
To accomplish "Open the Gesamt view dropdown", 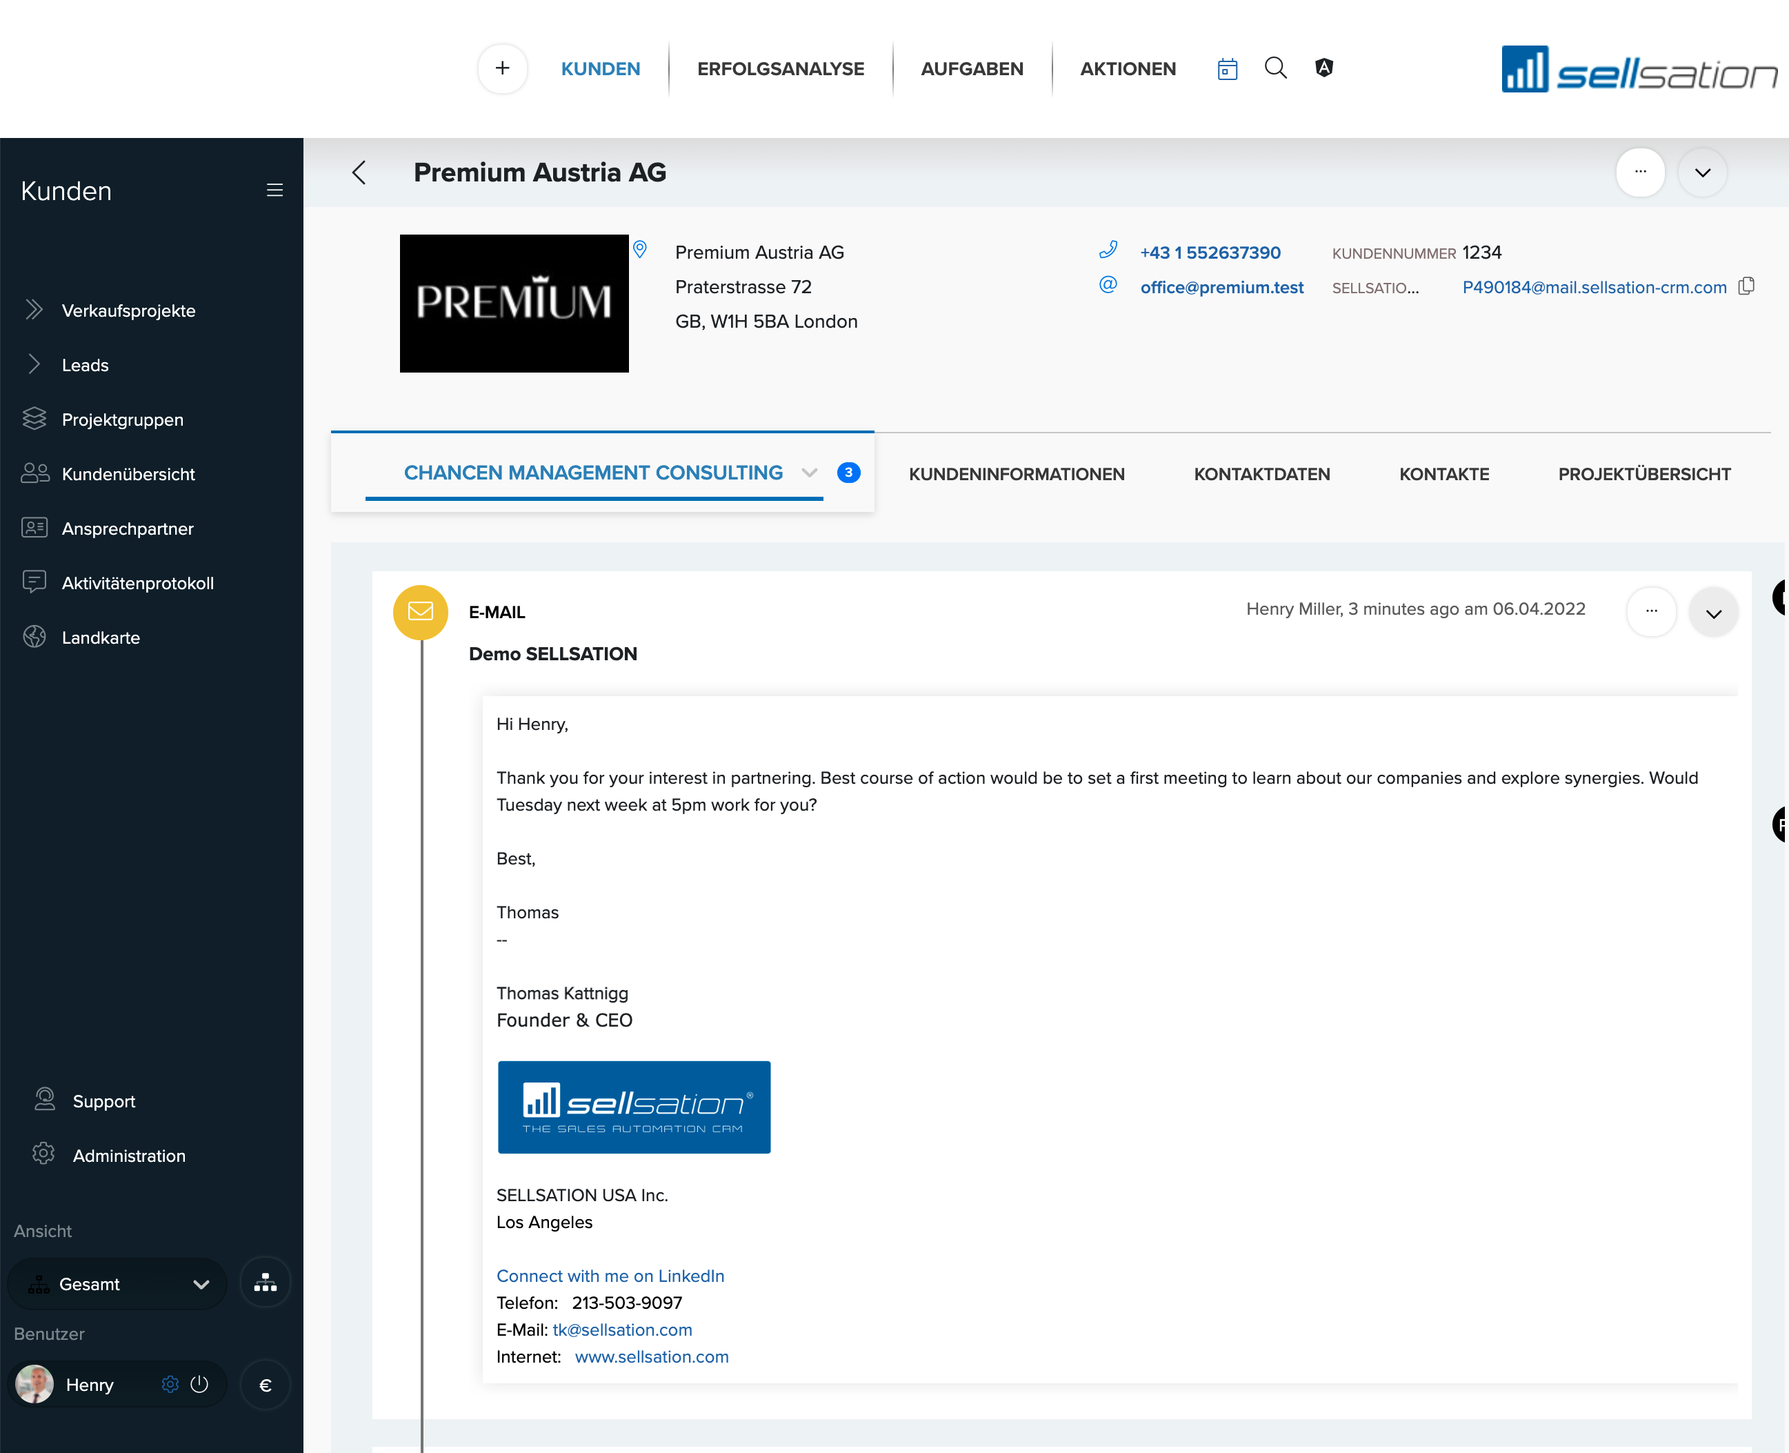I will [117, 1284].
